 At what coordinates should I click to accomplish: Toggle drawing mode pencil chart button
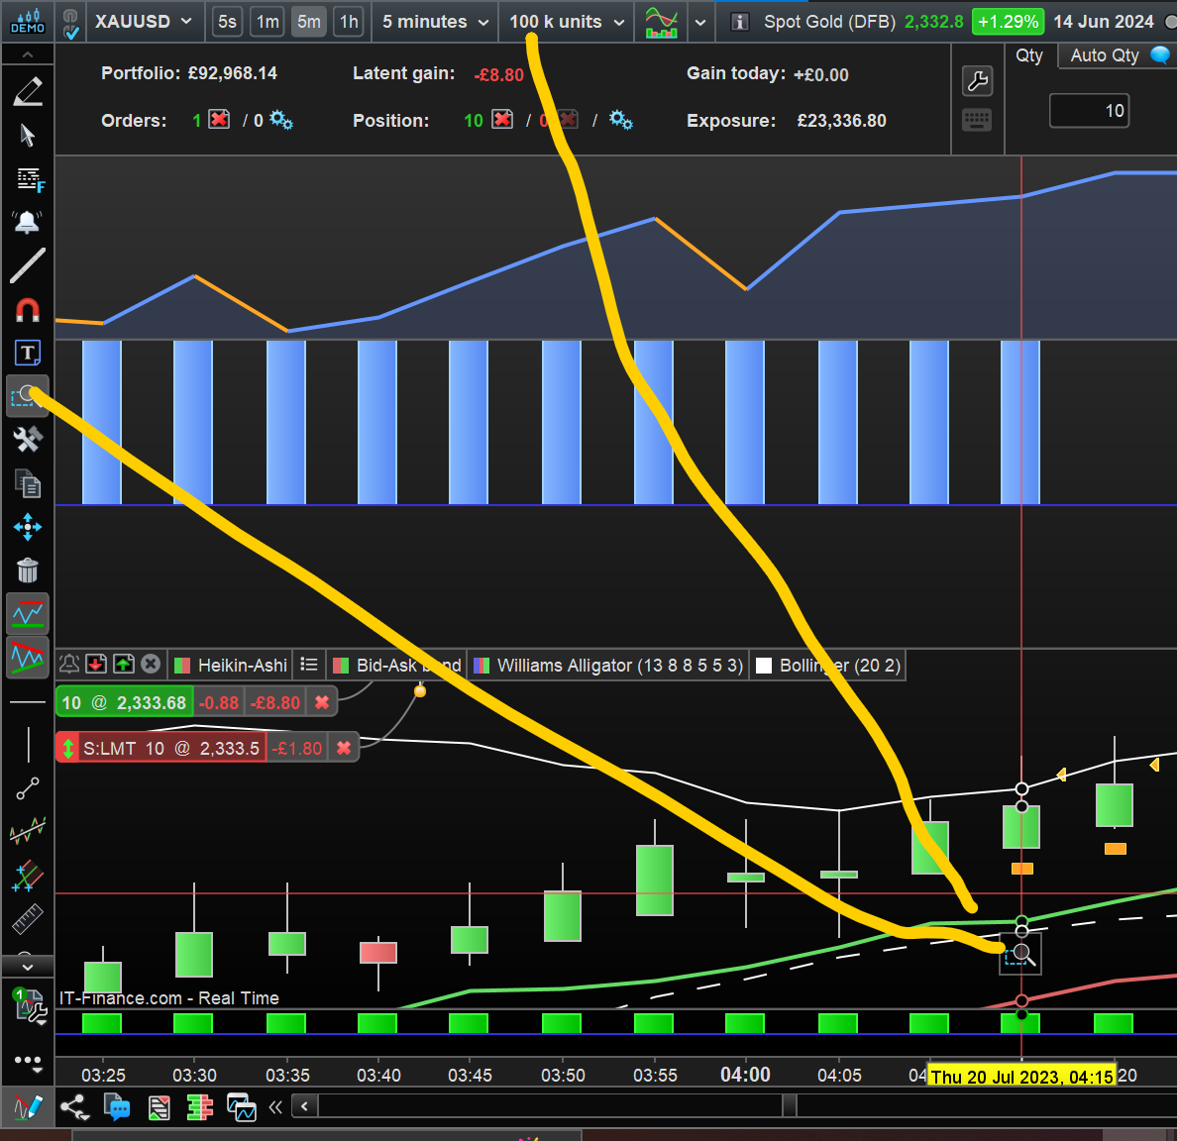tap(28, 1106)
